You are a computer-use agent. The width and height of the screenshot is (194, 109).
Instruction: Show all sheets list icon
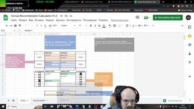click(13, 101)
